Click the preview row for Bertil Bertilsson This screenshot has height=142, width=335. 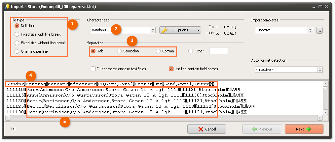(131, 106)
